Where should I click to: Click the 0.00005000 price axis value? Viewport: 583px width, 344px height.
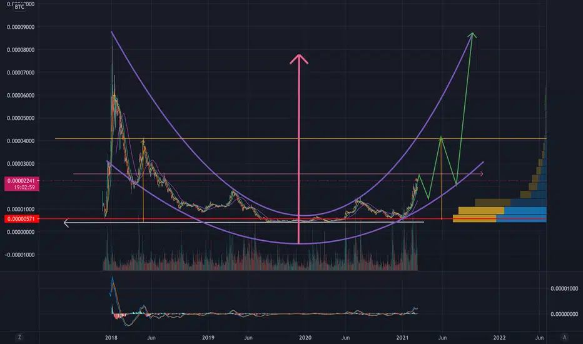pos(21,118)
